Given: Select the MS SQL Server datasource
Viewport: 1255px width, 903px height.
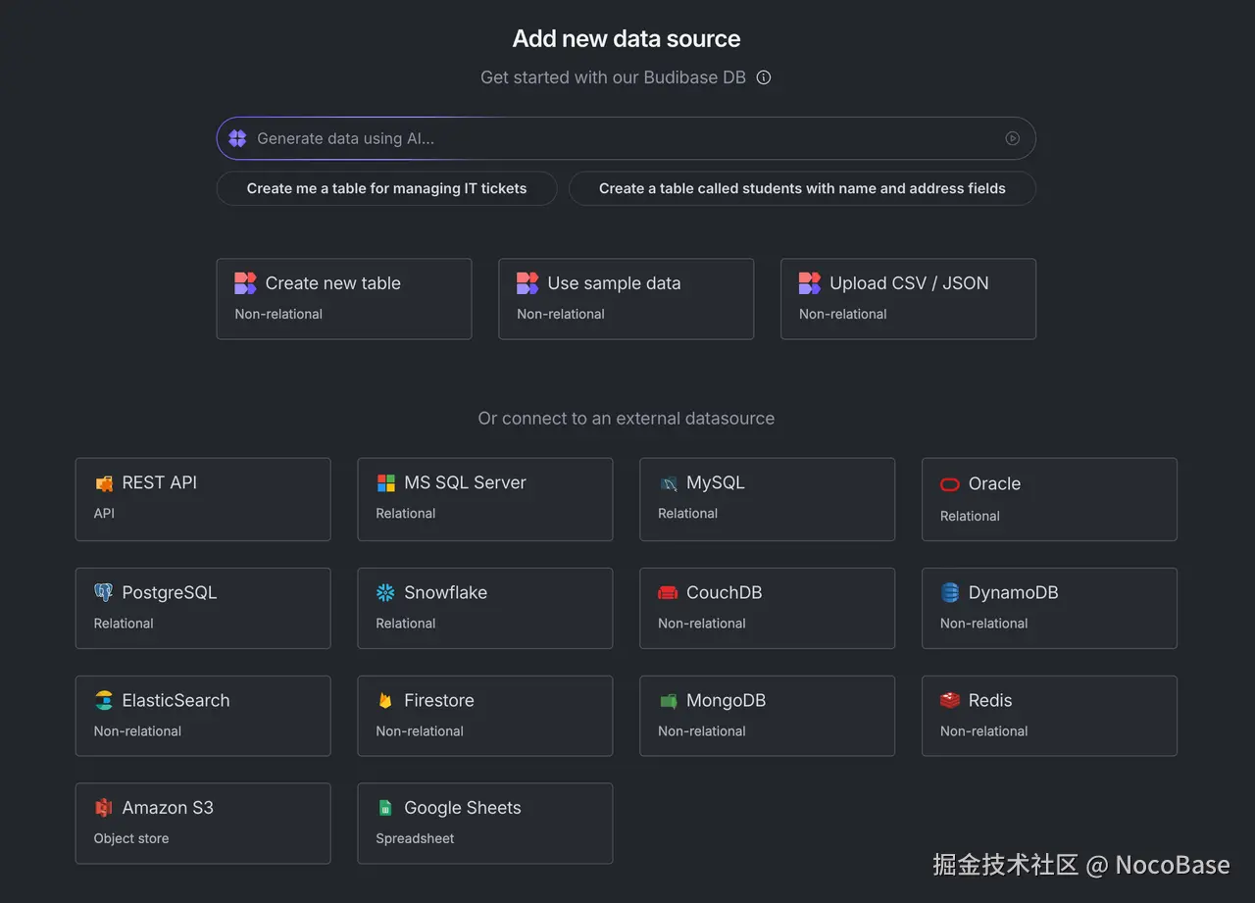Looking at the screenshot, I should tap(484, 498).
